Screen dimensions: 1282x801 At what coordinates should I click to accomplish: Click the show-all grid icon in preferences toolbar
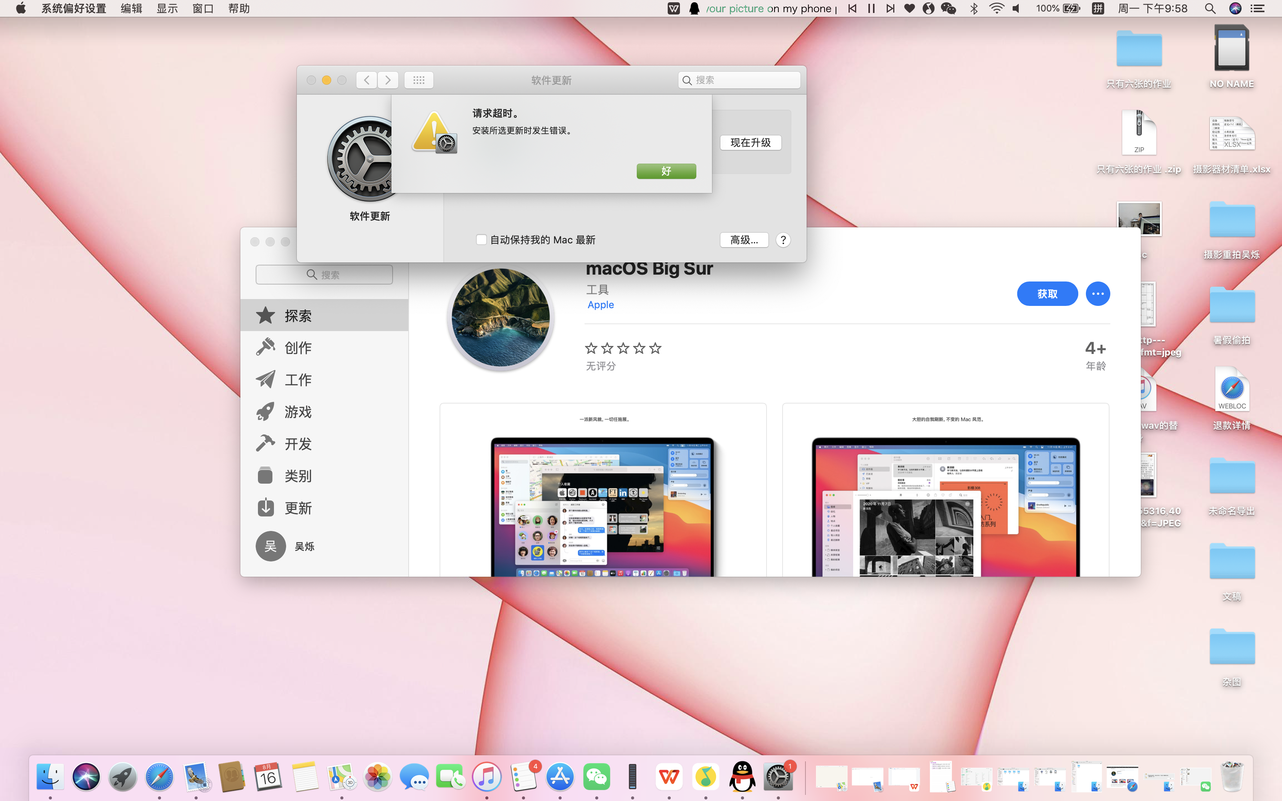(419, 80)
